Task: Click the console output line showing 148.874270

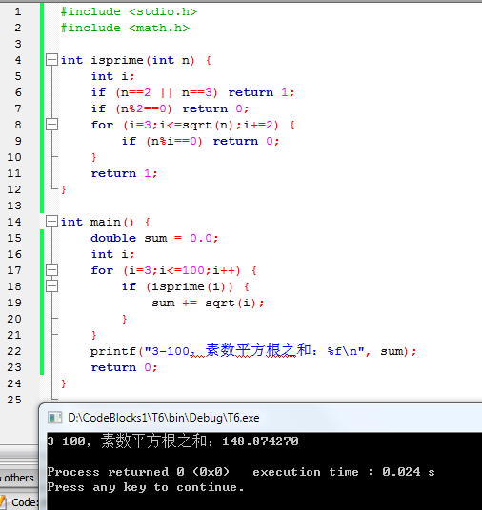Action: (x=173, y=441)
